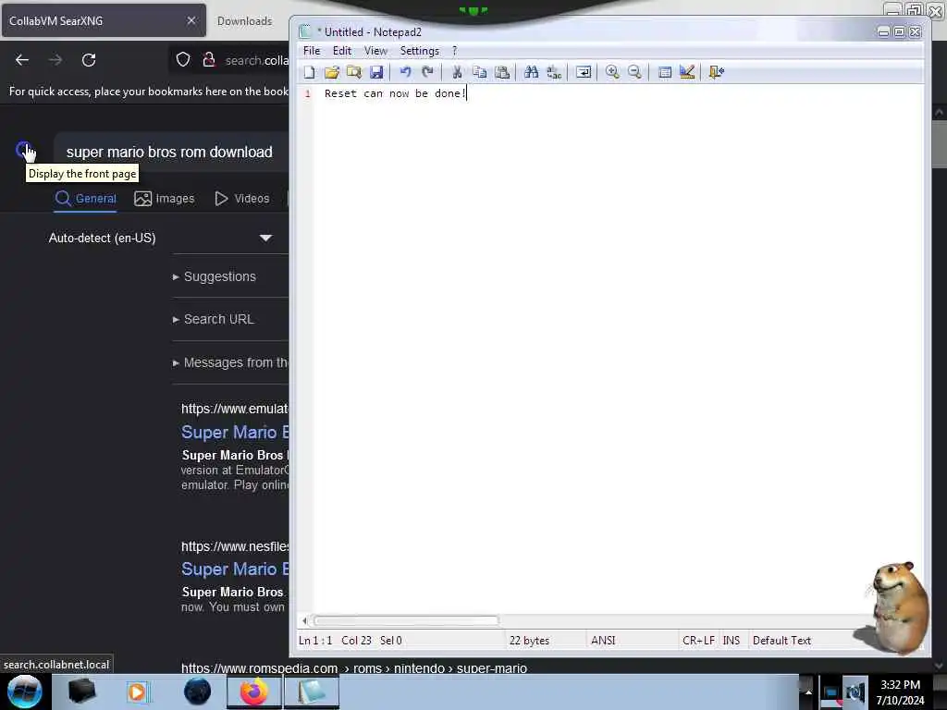Open the first Super Mario result link
The height and width of the screenshot is (710, 947).
[235, 433]
